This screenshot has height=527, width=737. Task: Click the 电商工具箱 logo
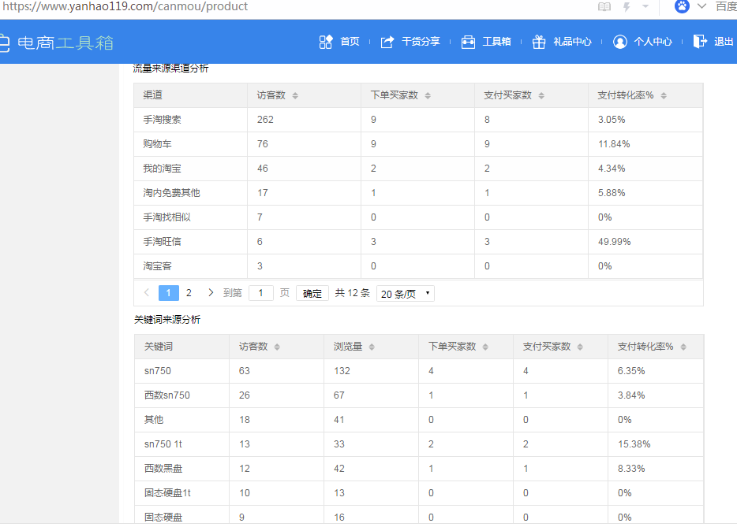point(56,43)
